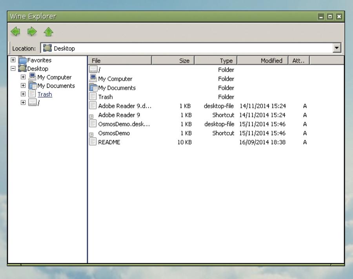
Task: Sort by the Modified column header
Action: click(263, 60)
